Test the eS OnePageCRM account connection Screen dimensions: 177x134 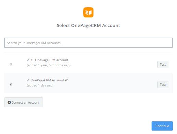[163, 65]
